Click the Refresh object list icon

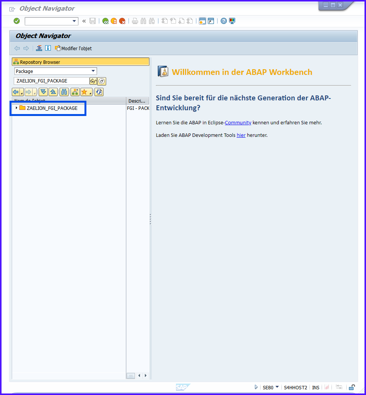coord(99,92)
